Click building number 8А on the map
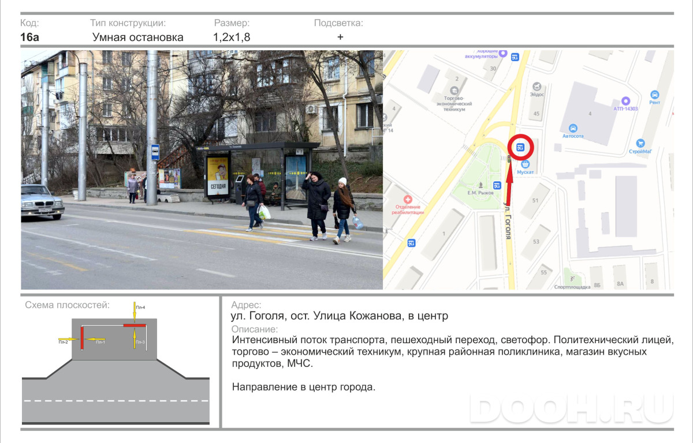This screenshot has height=443, width=693. (620, 284)
